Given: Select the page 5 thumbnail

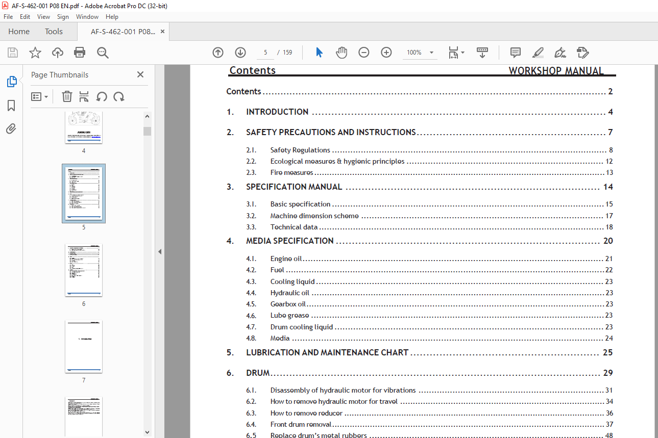Looking at the screenshot, I should pyautogui.click(x=84, y=194).
